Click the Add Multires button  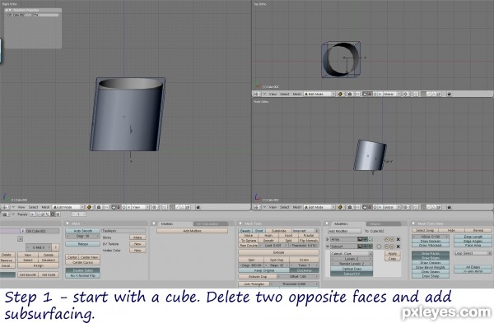click(x=192, y=231)
